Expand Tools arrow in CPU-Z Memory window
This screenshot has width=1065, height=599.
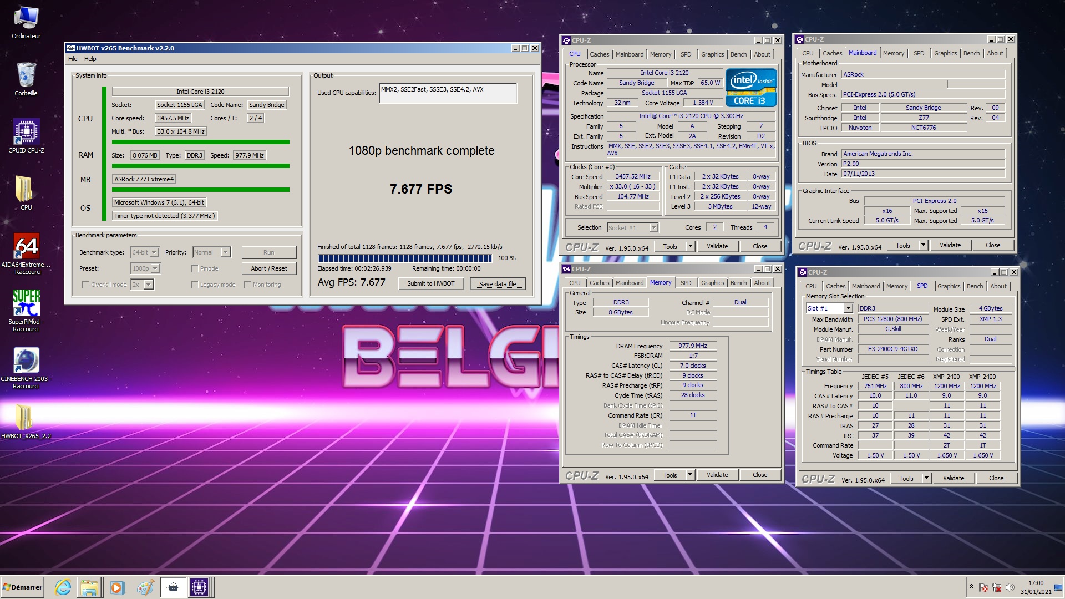(690, 475)
